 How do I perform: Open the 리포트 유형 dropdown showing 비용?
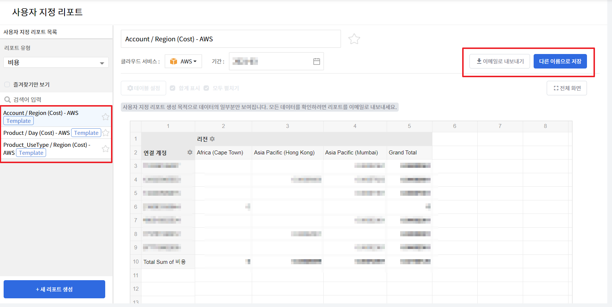coord(56,62)
